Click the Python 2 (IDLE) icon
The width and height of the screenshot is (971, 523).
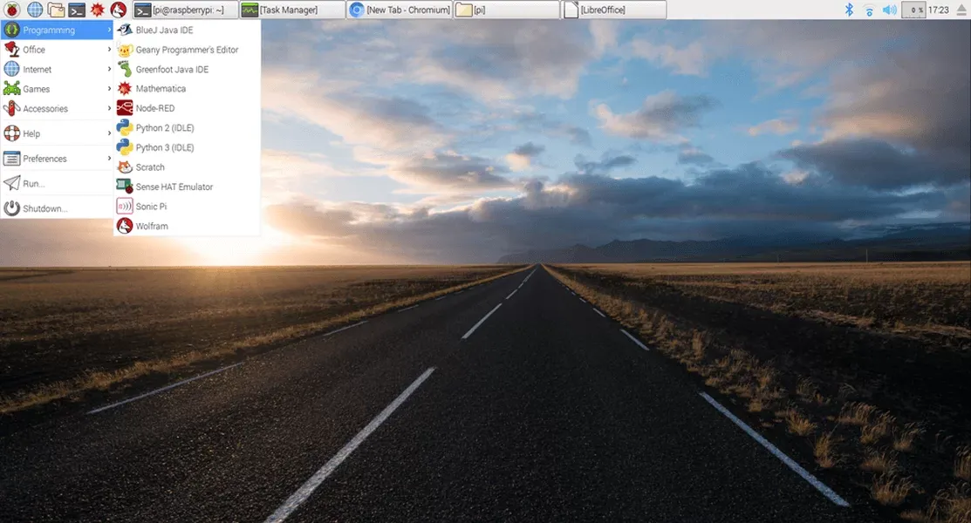click(125, 127)
